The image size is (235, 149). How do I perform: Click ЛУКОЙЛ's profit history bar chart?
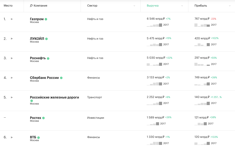[202, 44]
